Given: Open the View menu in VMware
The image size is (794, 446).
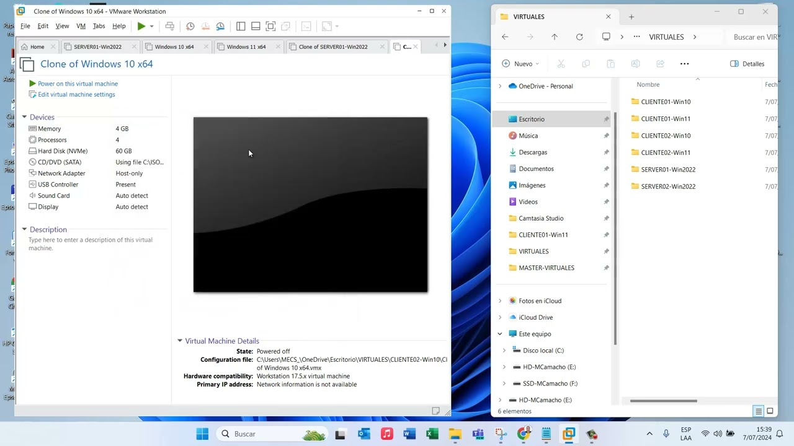Looking at the screenshot, I should [x=62, y=26].
